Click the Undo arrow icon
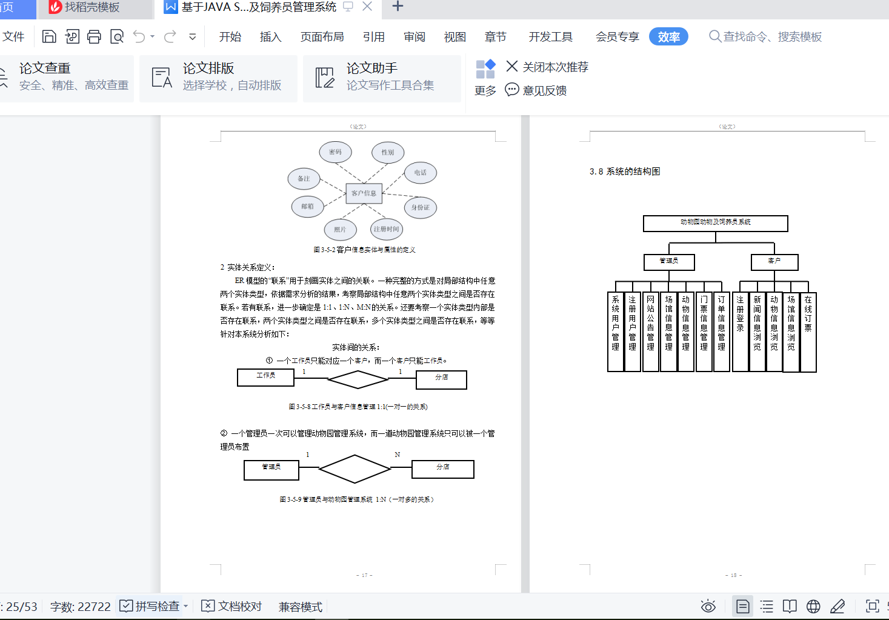The width and height of the screenshot is (889, 620). tap(139, 37)
